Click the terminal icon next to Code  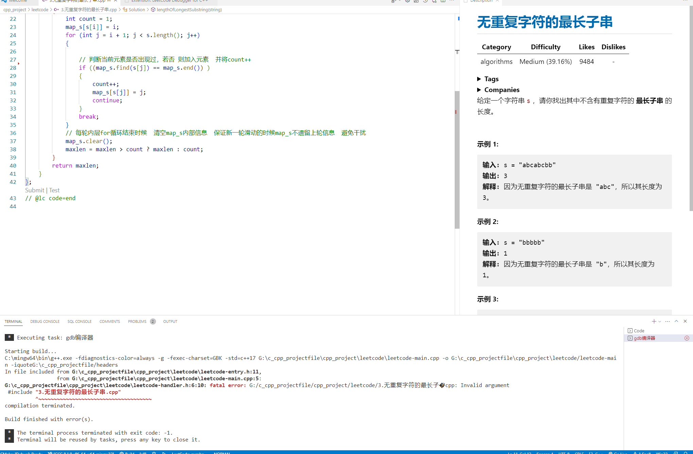point(630,331)
